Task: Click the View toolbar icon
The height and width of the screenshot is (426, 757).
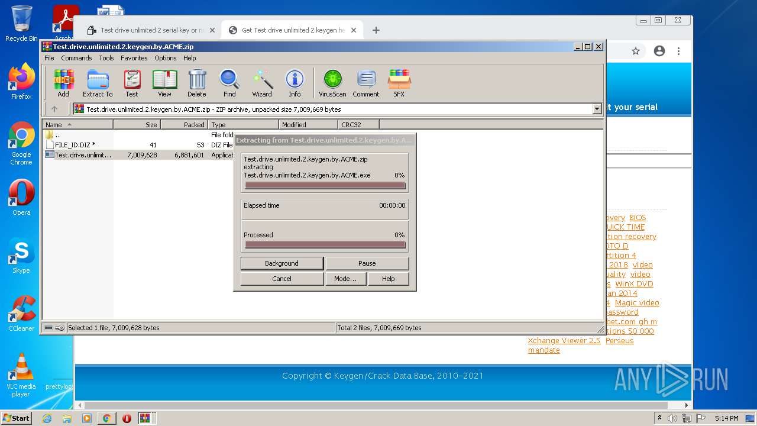Action: click(164, 83)
